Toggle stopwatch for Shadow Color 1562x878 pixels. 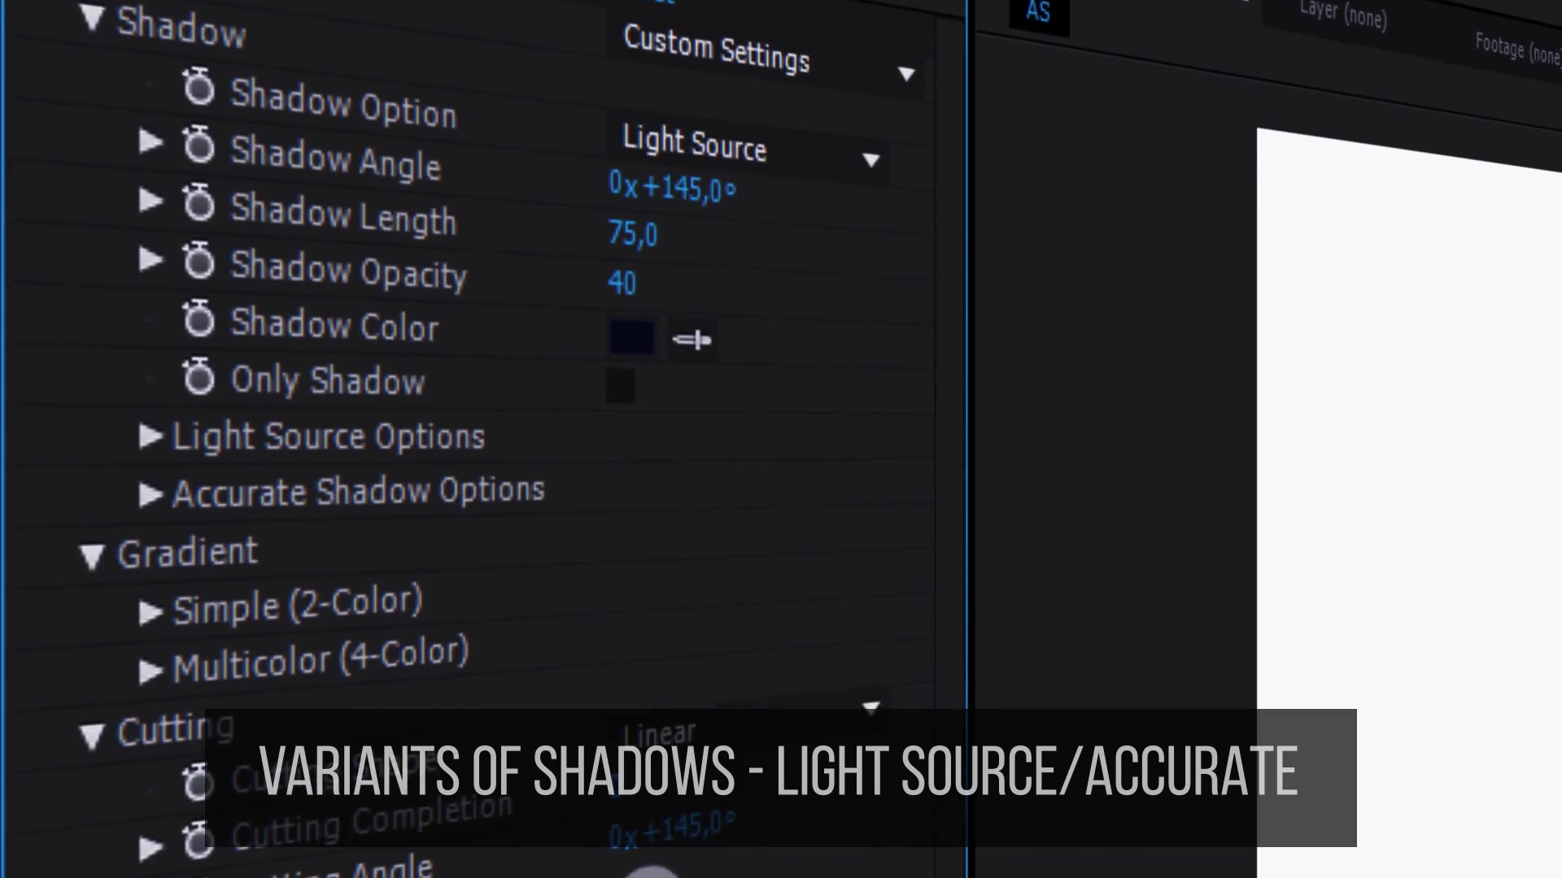[199, 319]
